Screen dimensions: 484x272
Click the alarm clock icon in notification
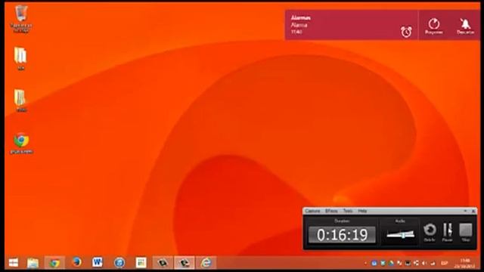pyautogui.click(x=406, y=32)
